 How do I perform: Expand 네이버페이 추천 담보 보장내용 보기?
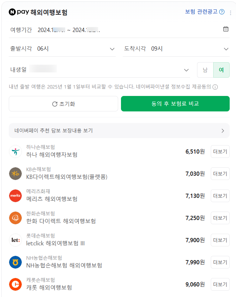pyautogui.click(x=119, y=131)
